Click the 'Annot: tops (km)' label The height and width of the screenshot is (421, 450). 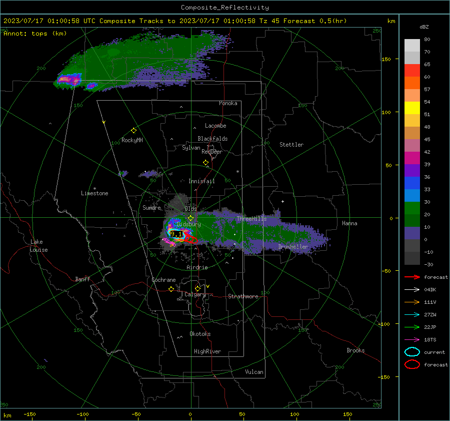click(35, 34)
